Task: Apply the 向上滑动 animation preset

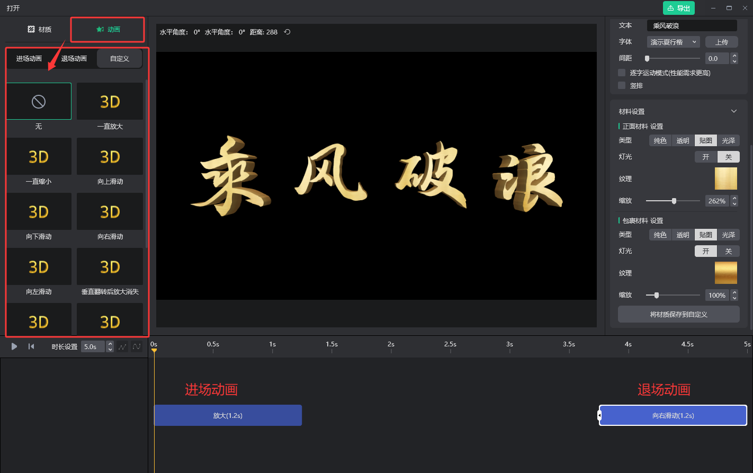Action: pyautogui.click(x=110, y=156)
